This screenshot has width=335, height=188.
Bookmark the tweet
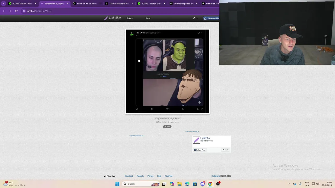pyautogui.click(x=198, y=109)
